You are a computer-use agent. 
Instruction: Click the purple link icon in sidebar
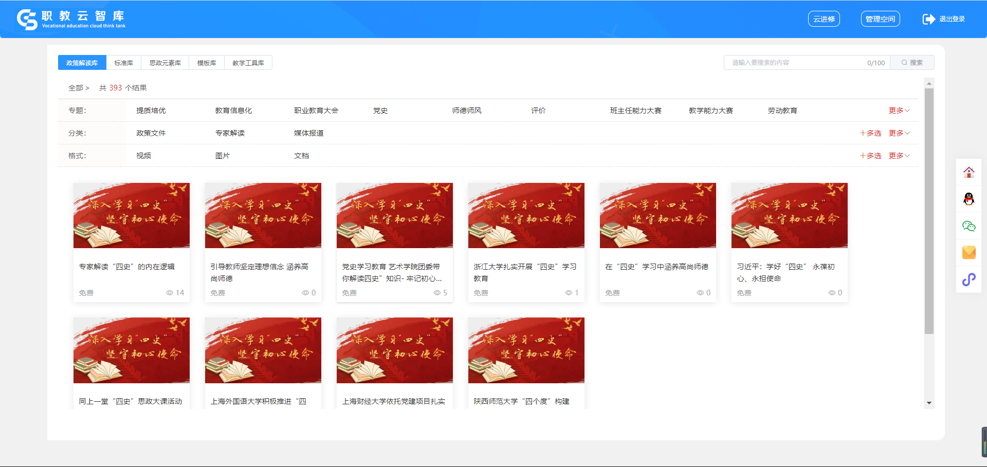[x=968, y=279]
